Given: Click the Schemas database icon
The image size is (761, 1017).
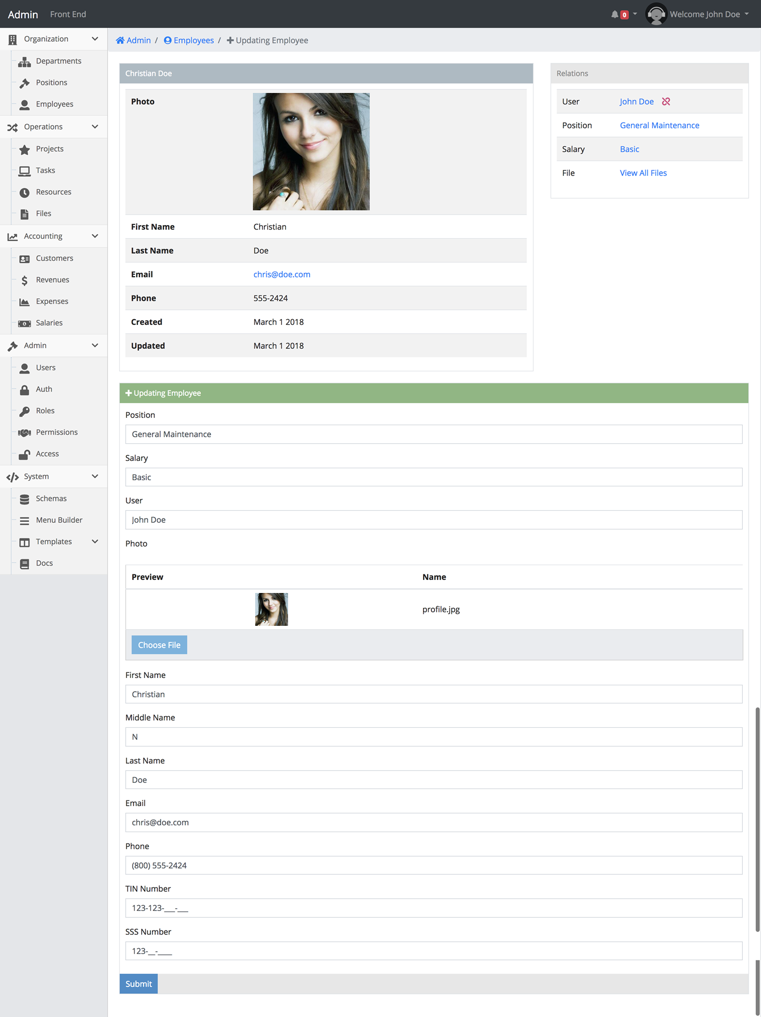Looking at the screenshot, I should 24,499.
